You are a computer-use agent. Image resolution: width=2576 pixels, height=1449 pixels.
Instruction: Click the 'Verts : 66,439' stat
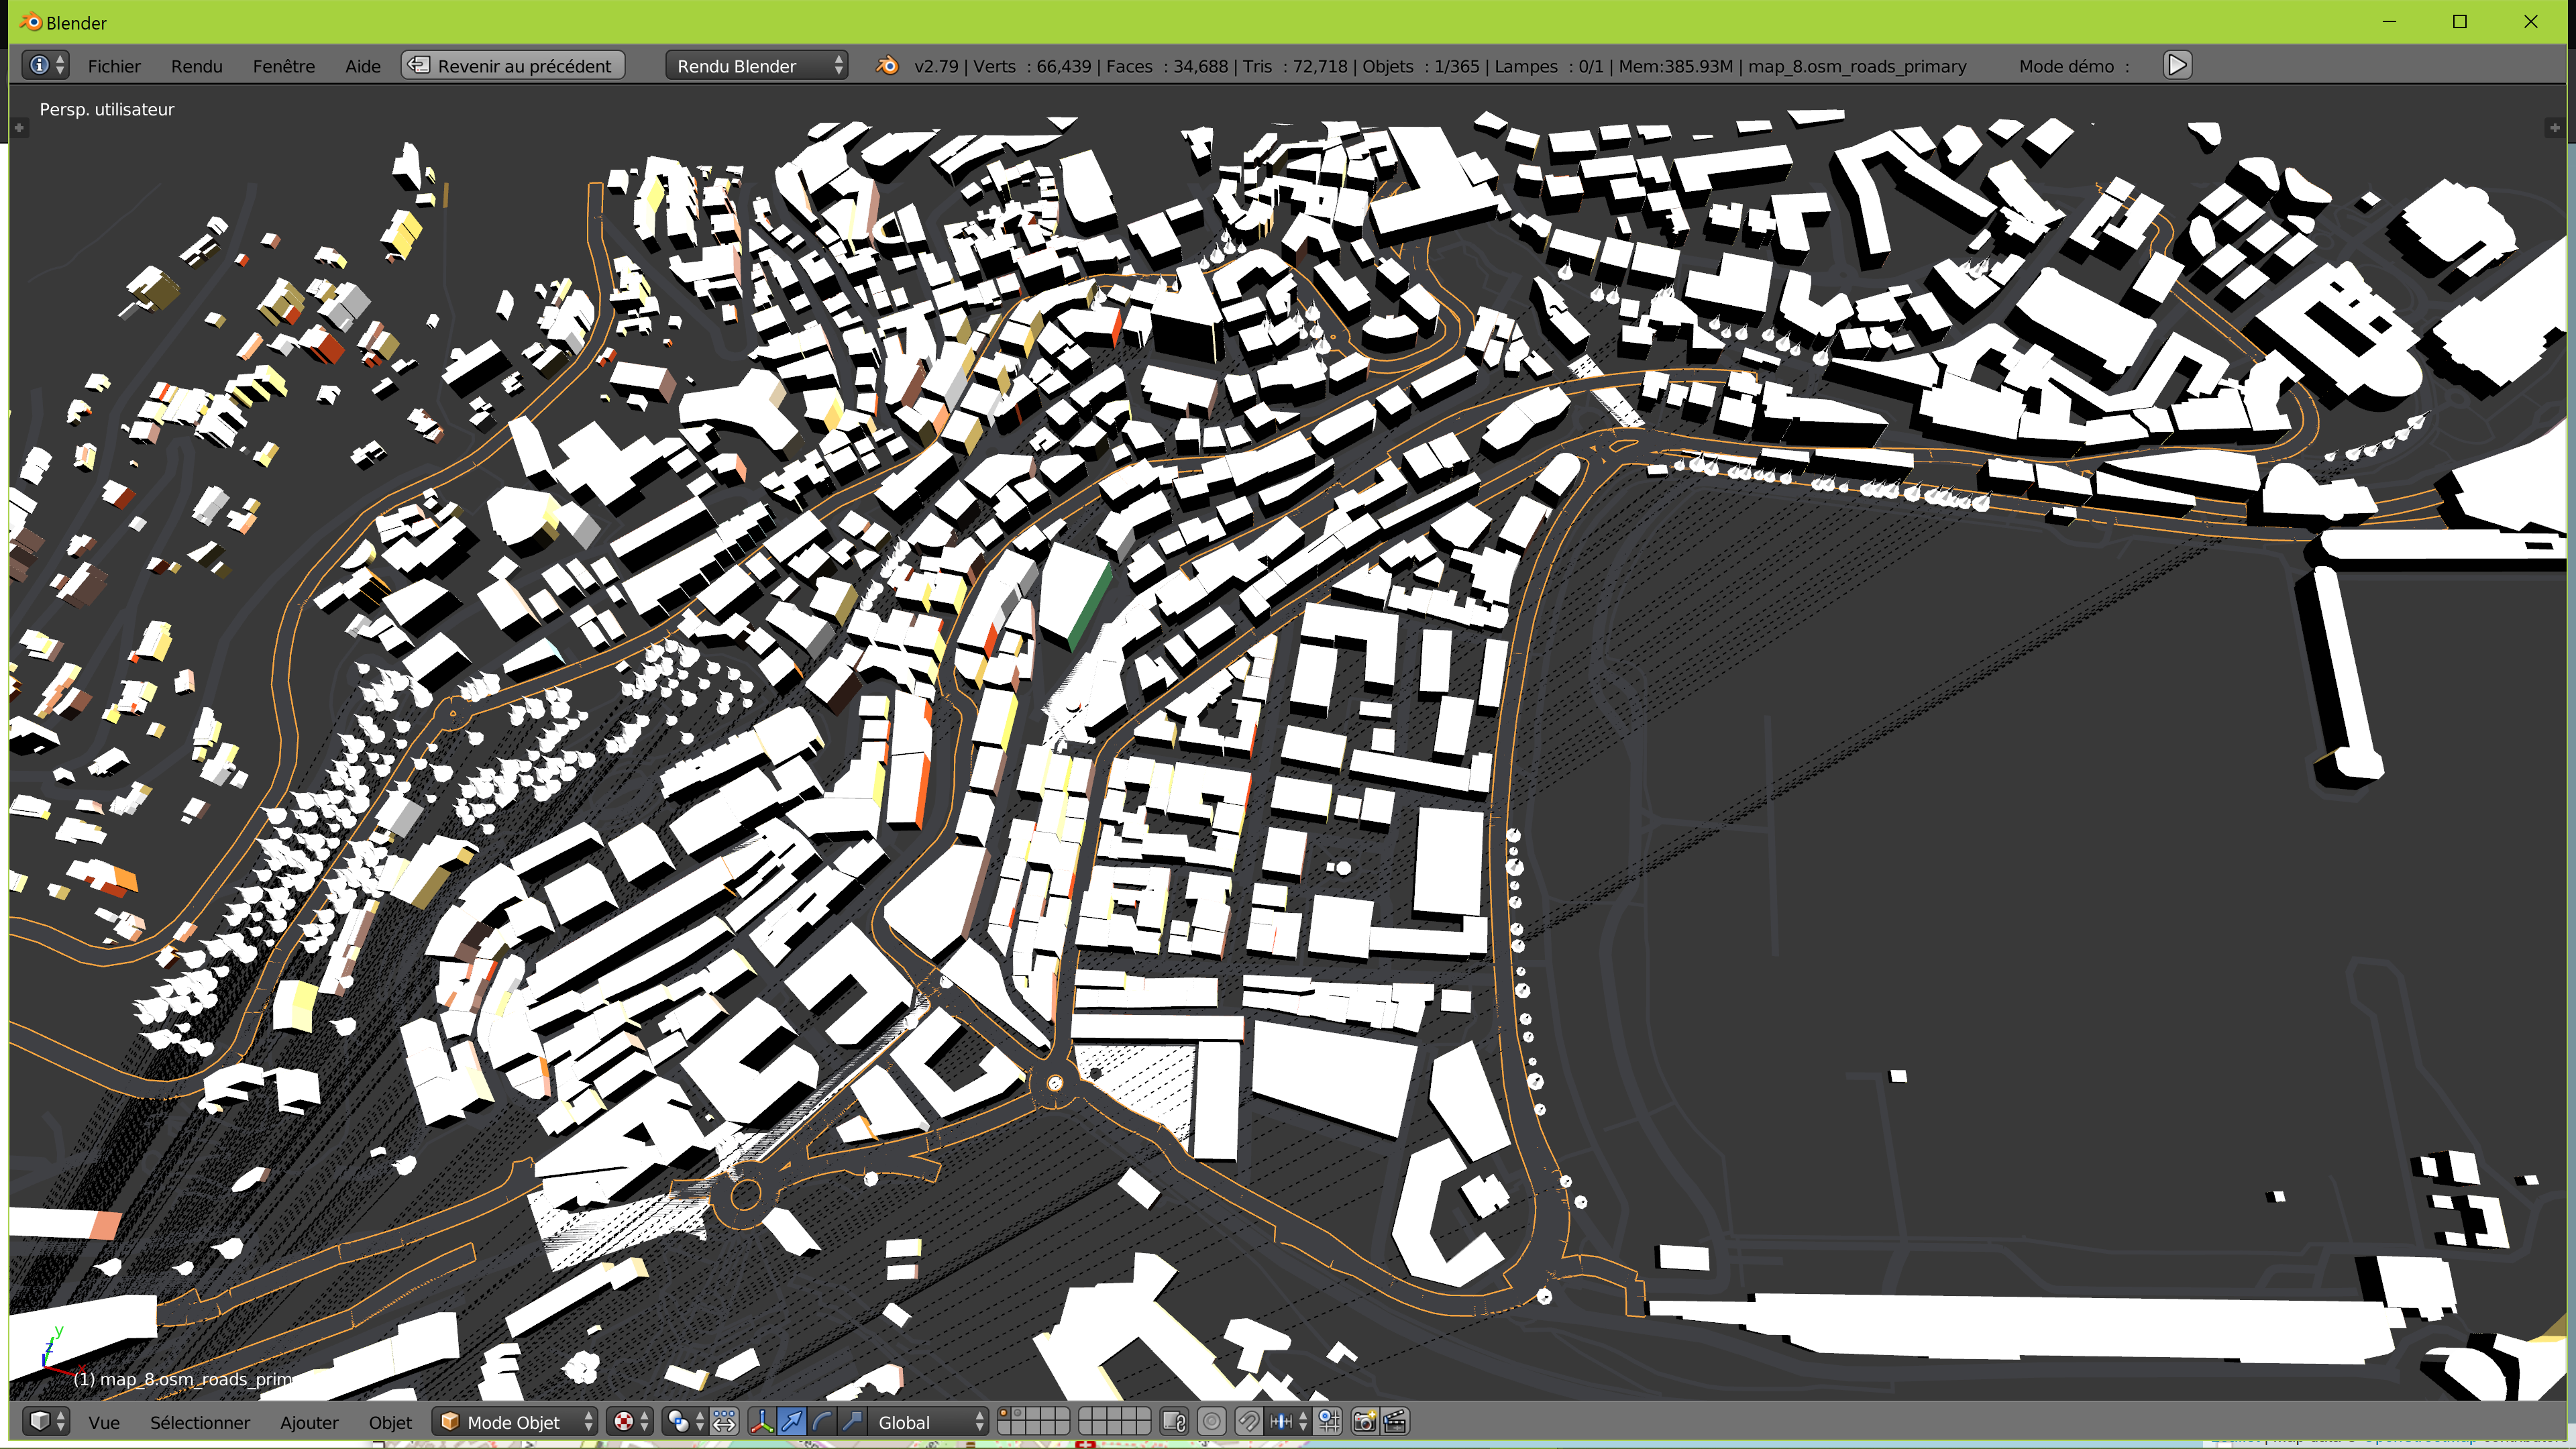(x=1032, y=66)
